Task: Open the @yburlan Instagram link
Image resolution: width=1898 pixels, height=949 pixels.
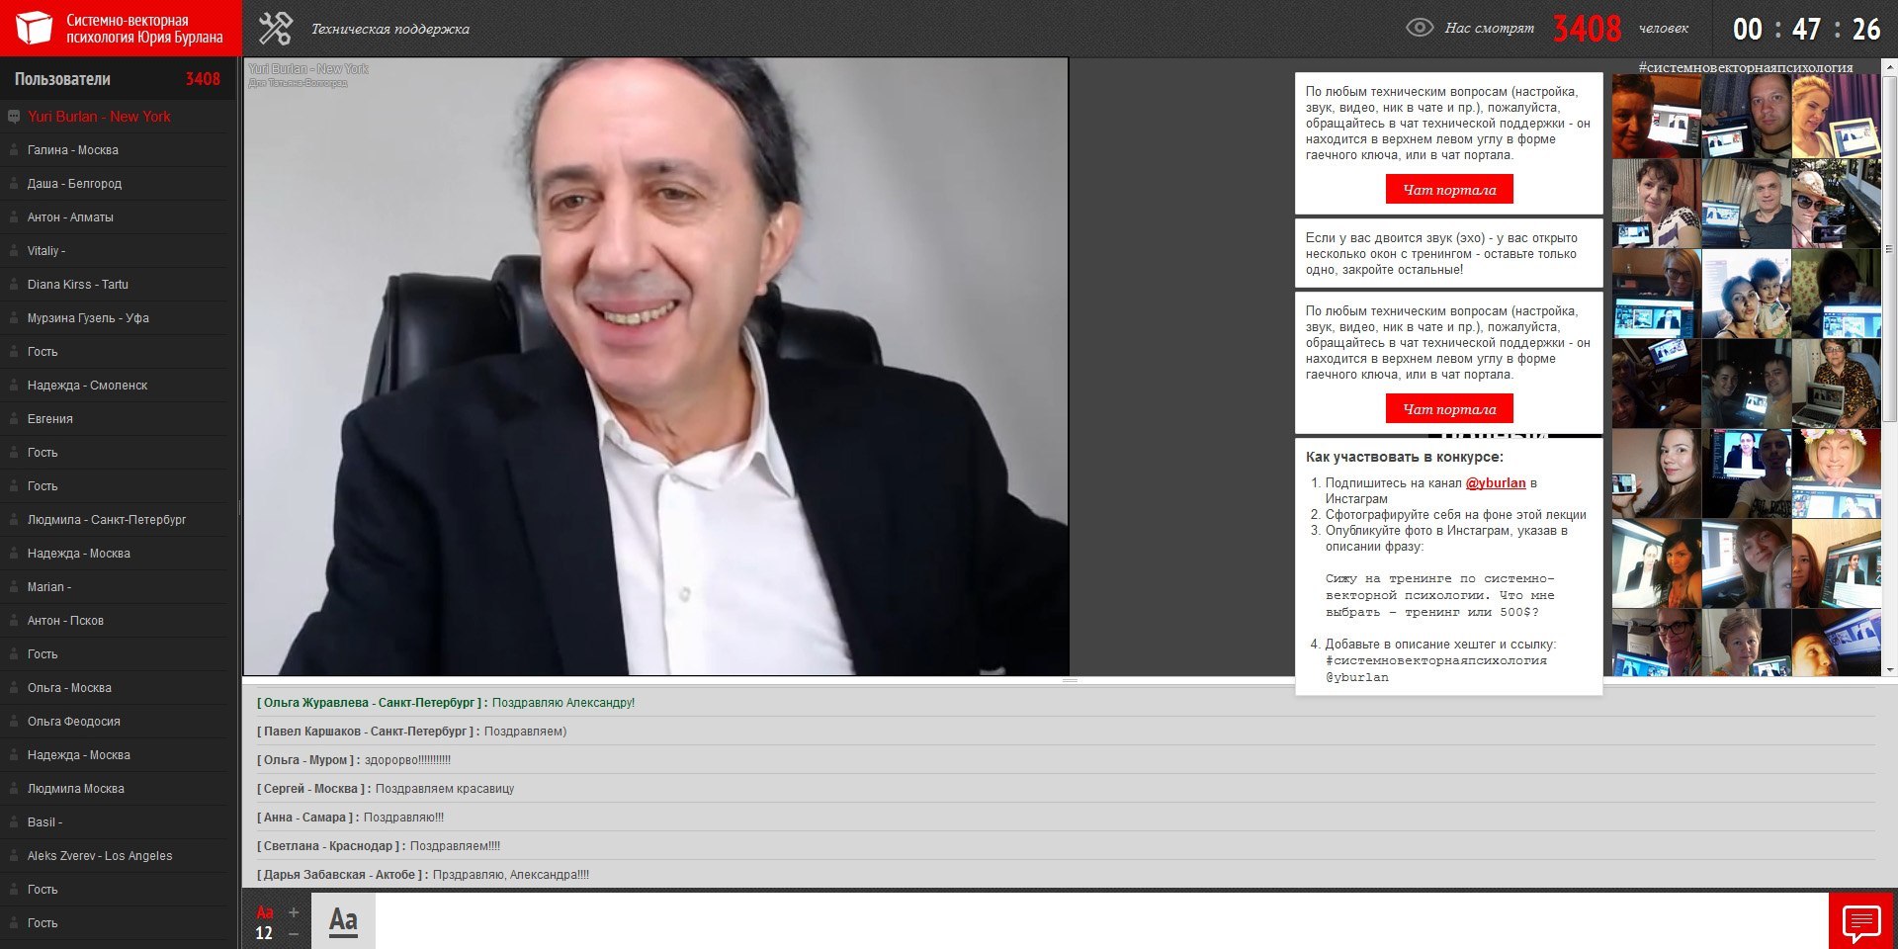Action: (1496, 483)
